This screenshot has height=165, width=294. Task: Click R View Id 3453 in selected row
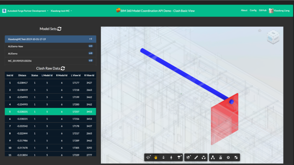(x=89, y=111)
